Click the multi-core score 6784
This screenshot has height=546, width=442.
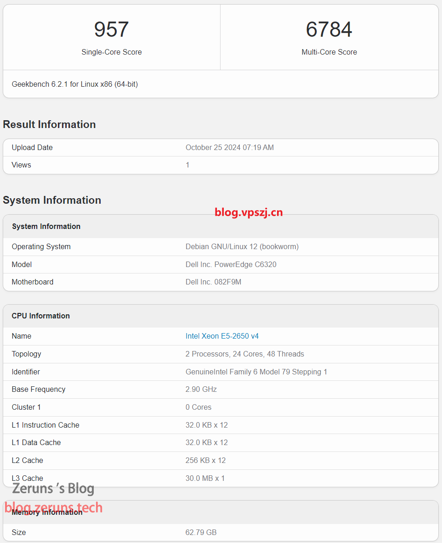[329, 29]
